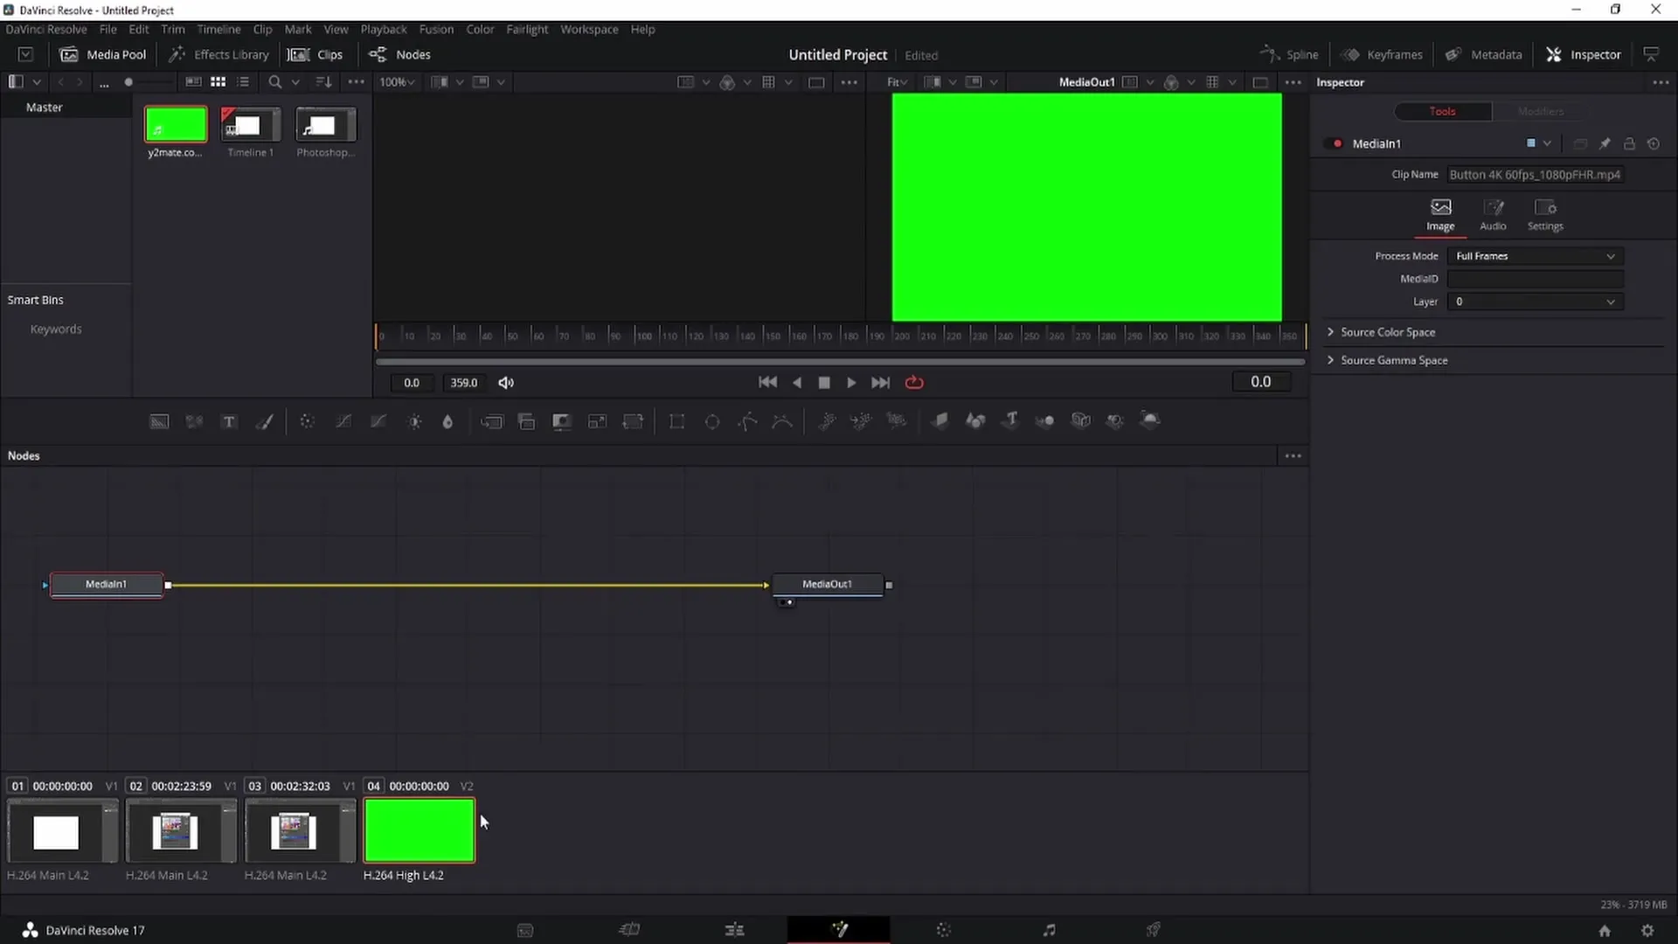Open Playback menu in menu bar
Screen dimensions: 1678x944
tap(385, 29)
